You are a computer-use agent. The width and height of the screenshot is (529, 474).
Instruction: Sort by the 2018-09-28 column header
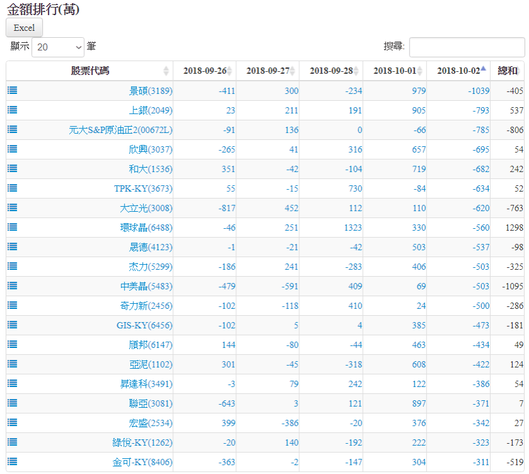331,71
